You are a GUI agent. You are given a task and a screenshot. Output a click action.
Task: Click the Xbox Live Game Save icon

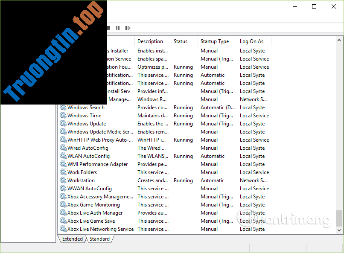63,221
